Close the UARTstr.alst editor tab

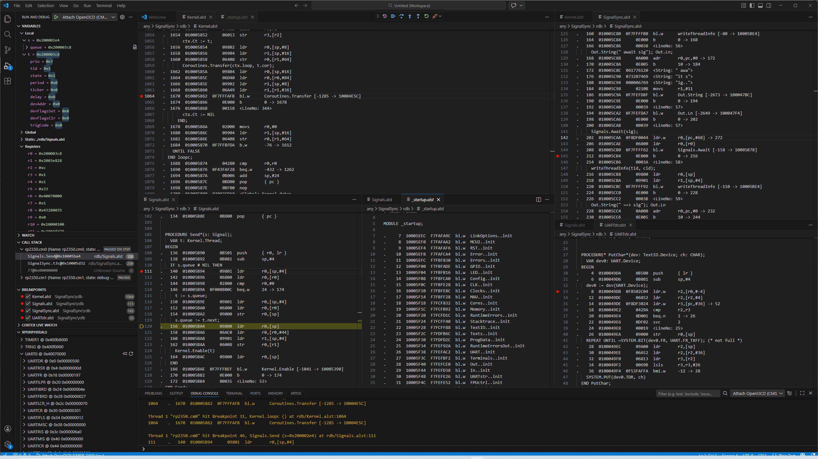(631, 225)
